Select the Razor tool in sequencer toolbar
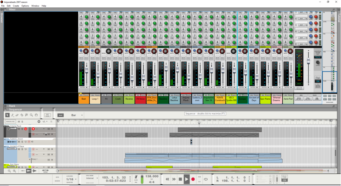Screen dimensions: 341x186 point(22,115)
